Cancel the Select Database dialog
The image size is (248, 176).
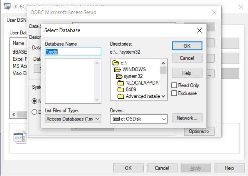point(187,58)
